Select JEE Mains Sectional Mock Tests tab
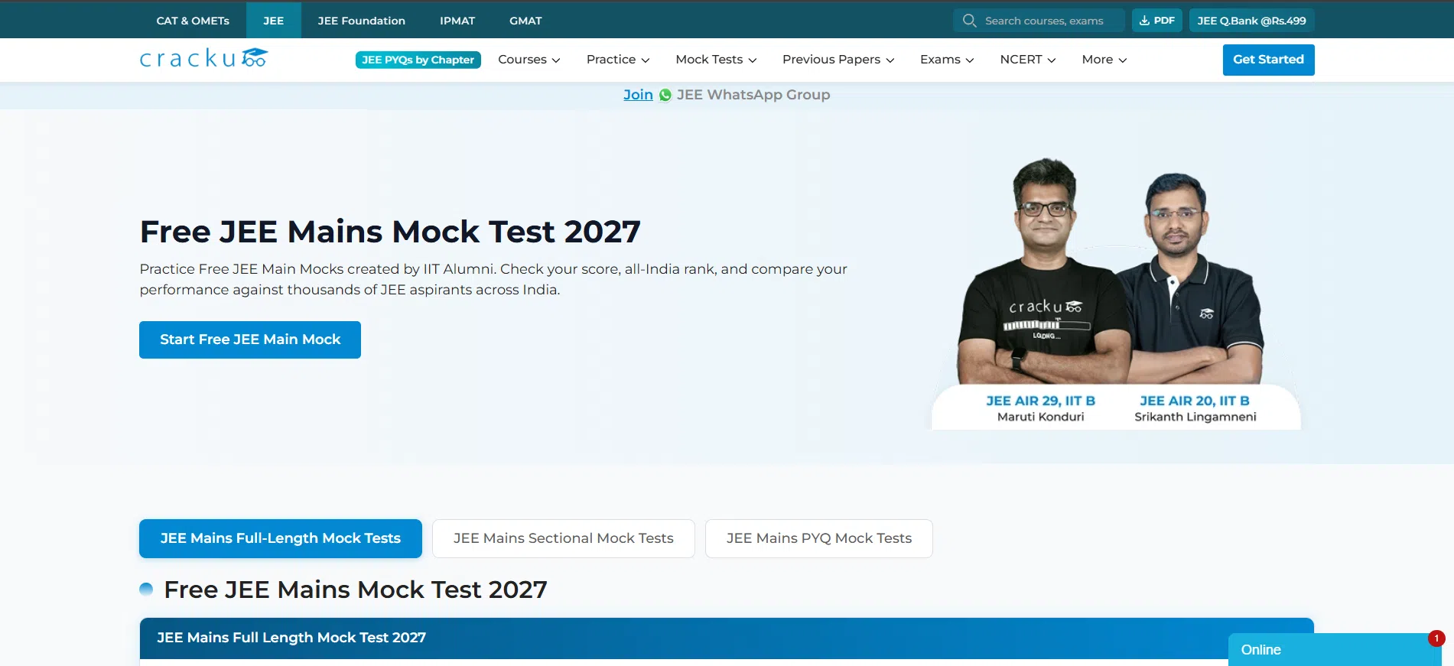This screenshot has height=666, width=1454. tap(564, 538)
